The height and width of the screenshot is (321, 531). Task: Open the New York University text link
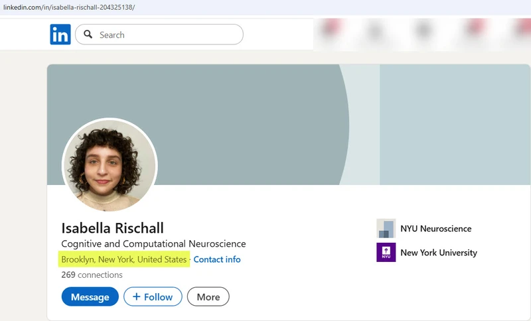[438, 253]
